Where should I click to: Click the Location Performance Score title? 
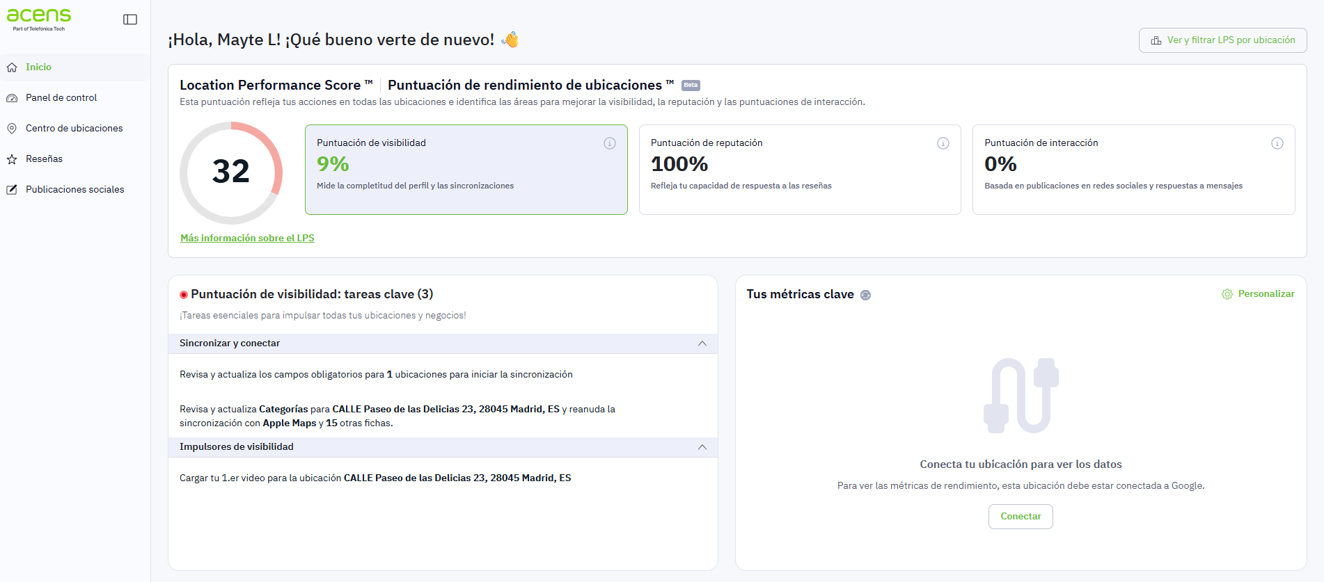[x=276, y=85]
